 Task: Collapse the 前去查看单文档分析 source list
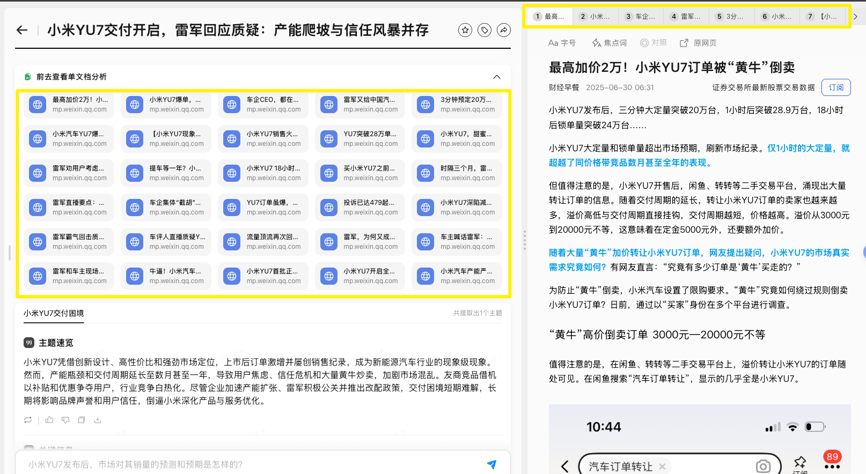497,77
